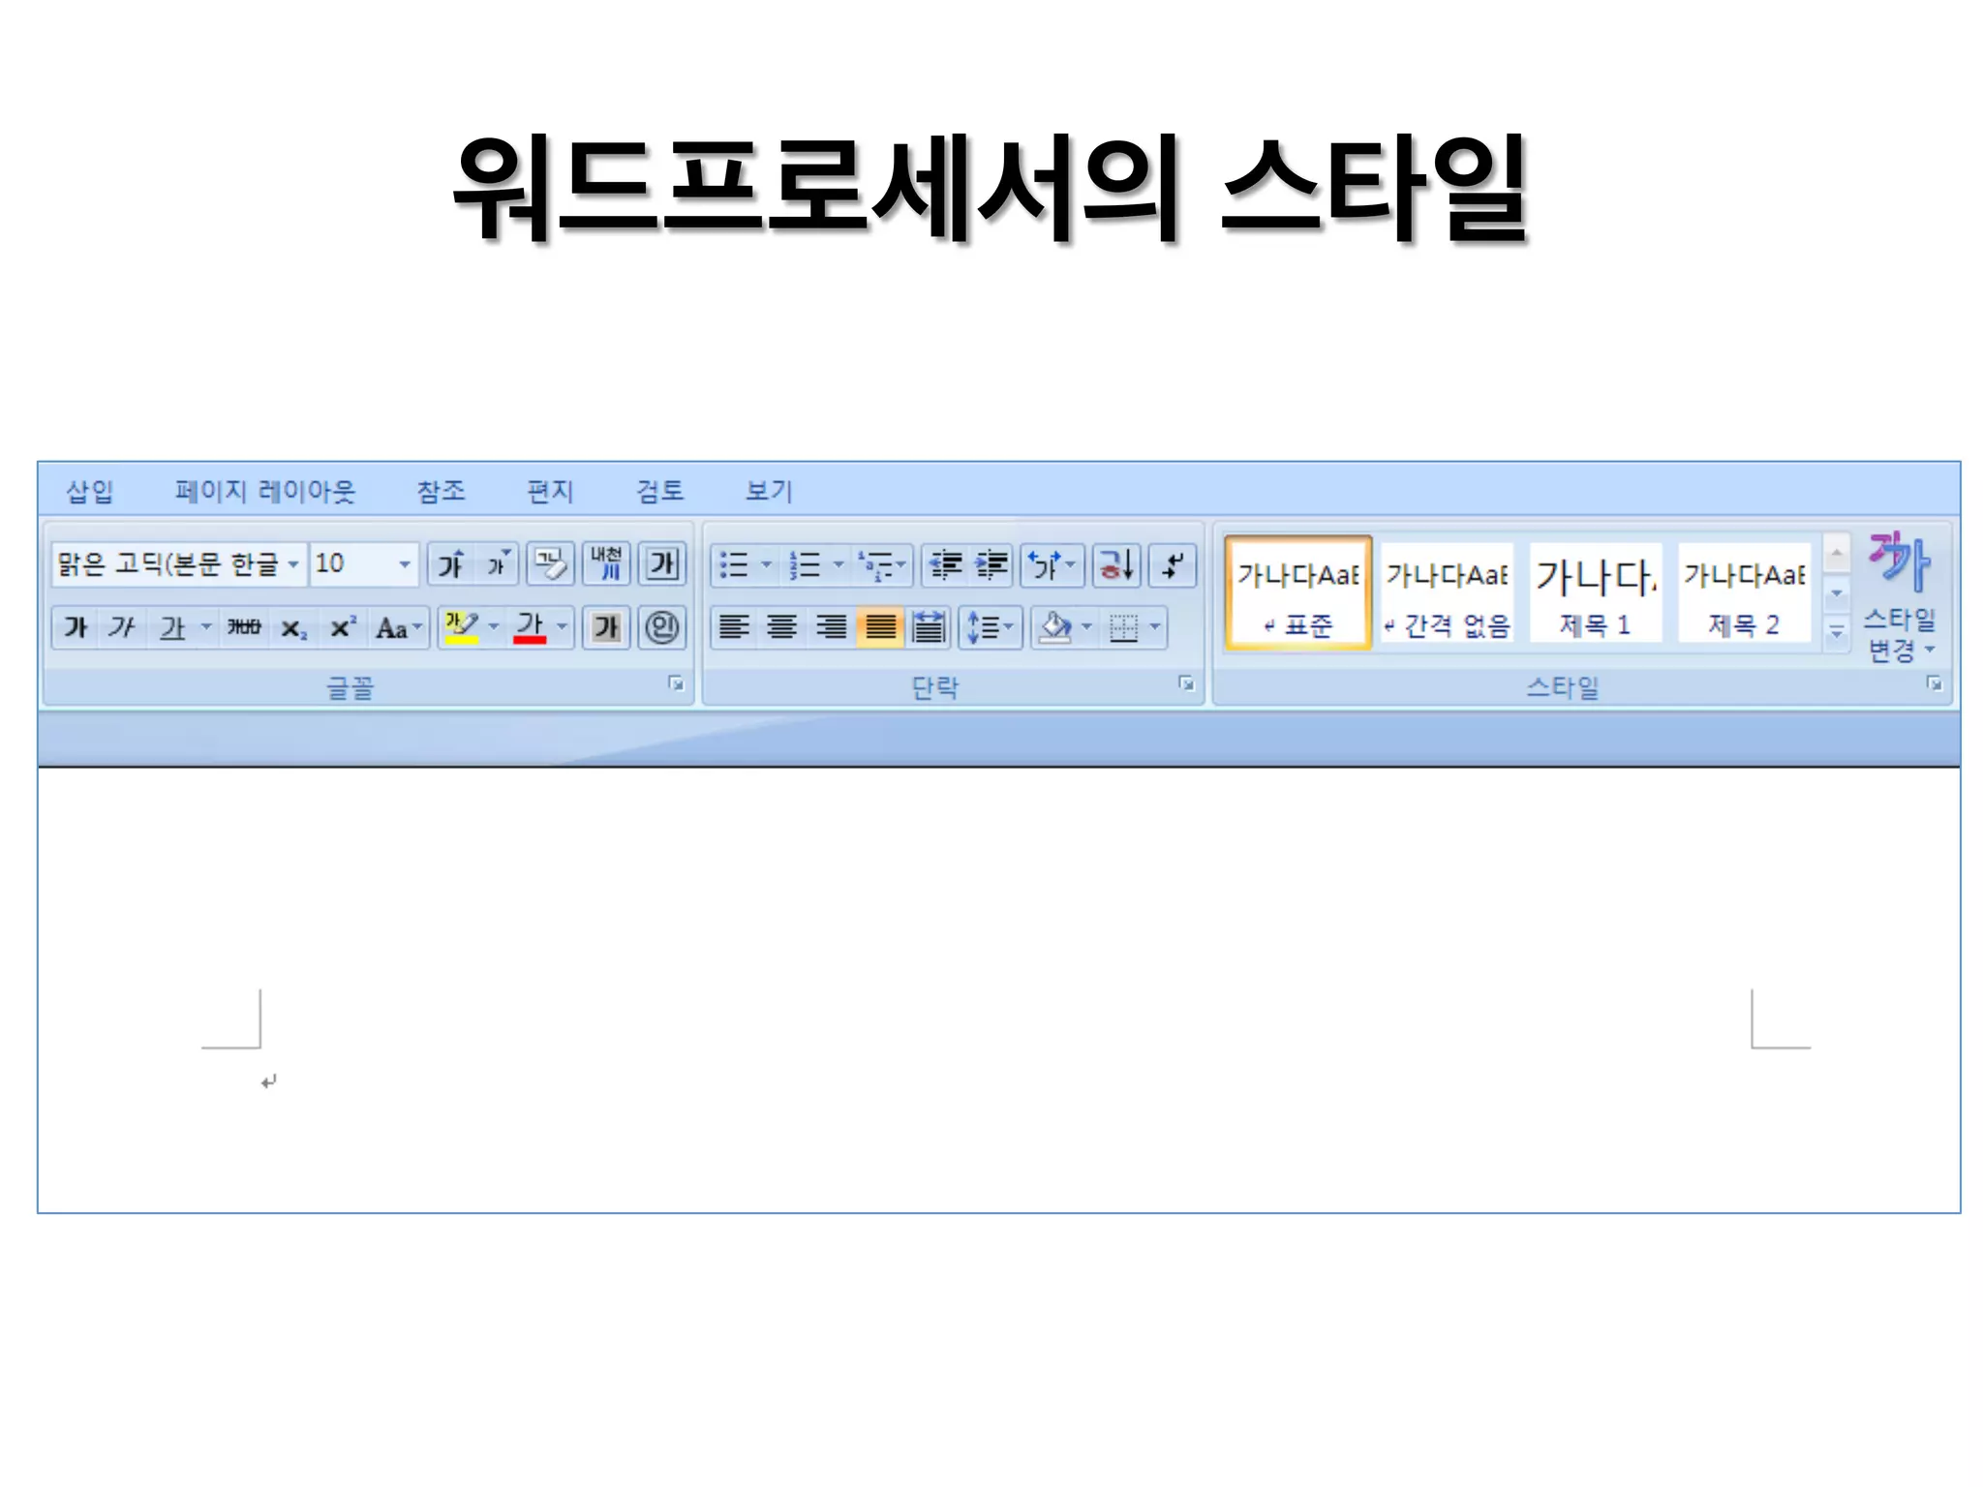Open the multilevel list menu
Screen dimensions: 1983x1487
click(x=881, y=564)
